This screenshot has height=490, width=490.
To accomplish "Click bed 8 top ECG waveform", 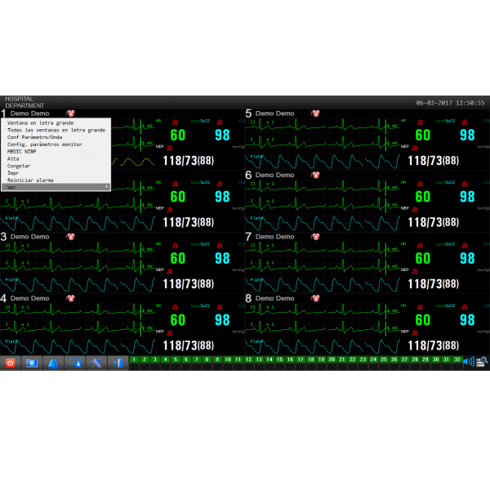I will coord(323,310).
